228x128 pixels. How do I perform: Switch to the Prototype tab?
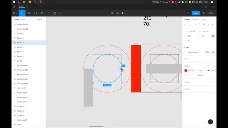196,19
